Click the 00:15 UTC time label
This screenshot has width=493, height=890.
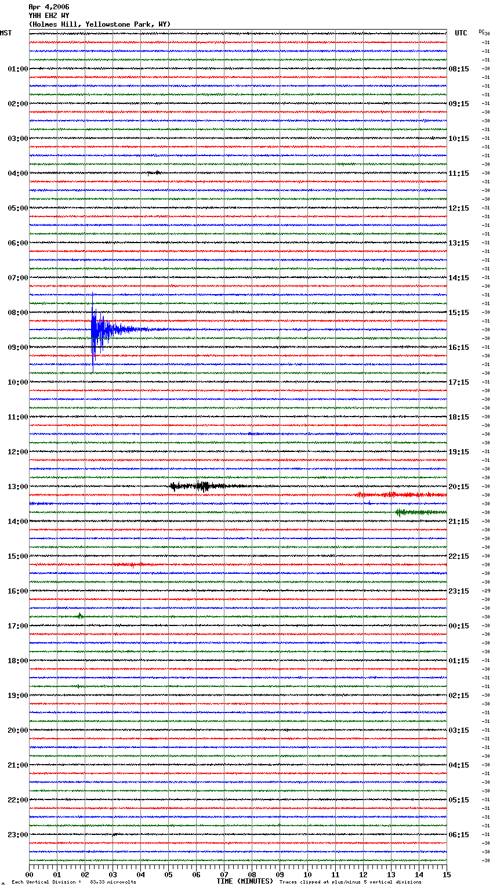pyautogui.click(x=459, y=626)
